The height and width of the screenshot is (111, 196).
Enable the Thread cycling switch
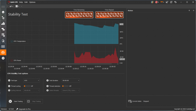[x=27, y=86]
